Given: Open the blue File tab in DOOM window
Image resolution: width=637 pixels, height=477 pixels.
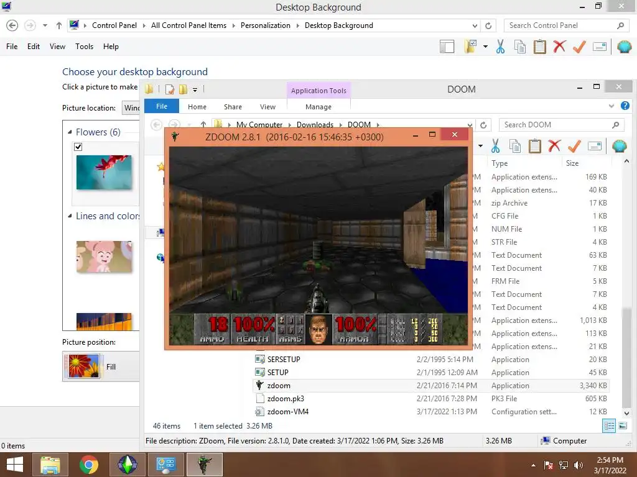Looking at the screenshot, I should pos(162,106).
